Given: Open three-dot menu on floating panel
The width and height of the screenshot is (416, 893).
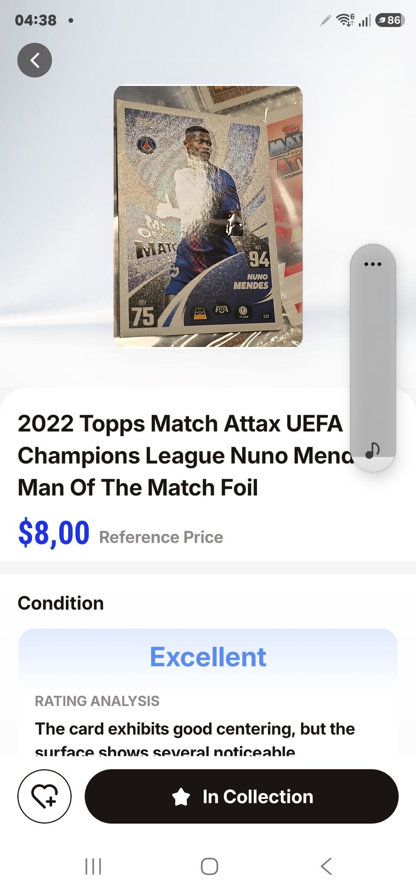Looking at the screenshot, I should (x=373, y=264).
